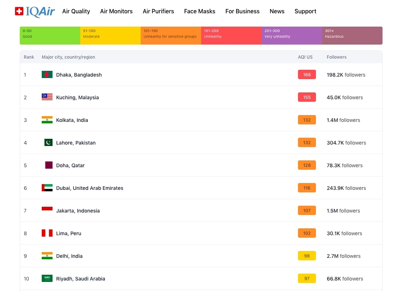Click the green 0-50 Good legend block
Image resolution: width=398 pixels, height=292 pixels.
pos(50,36)
